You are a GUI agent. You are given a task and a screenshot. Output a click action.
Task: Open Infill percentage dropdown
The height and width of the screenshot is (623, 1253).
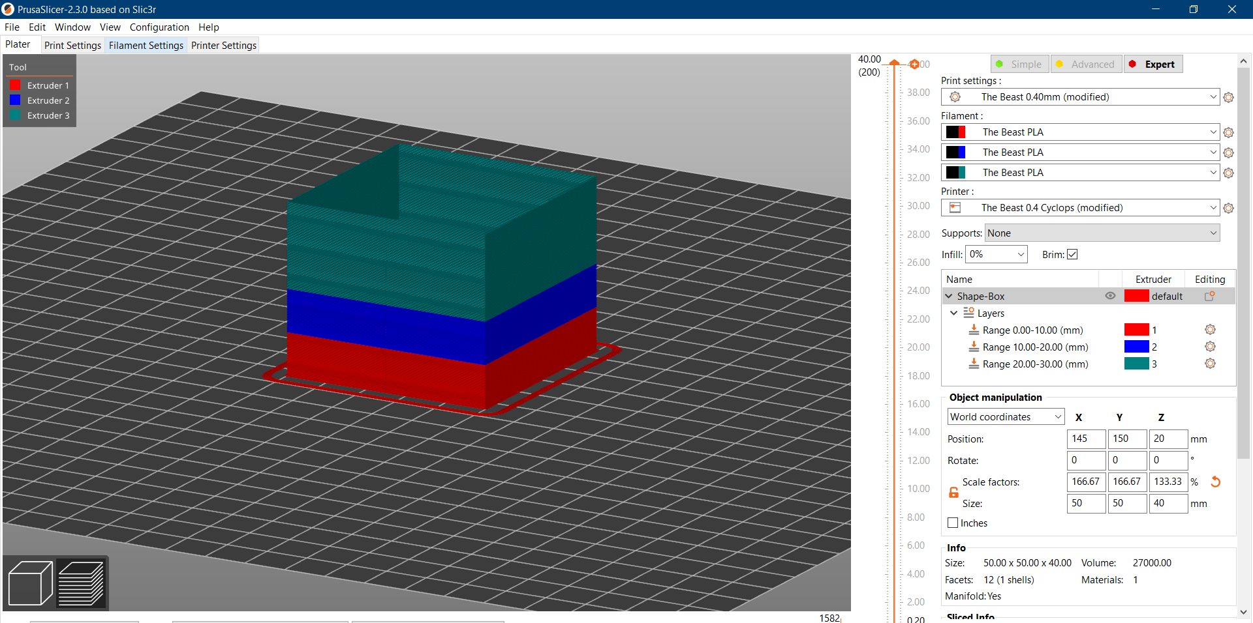point(997,254)
